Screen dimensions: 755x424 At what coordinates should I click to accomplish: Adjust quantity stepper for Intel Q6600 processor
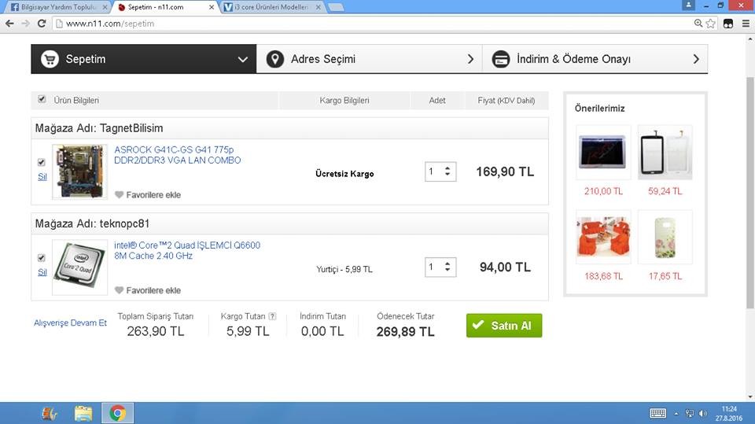(x=447, y=267)
